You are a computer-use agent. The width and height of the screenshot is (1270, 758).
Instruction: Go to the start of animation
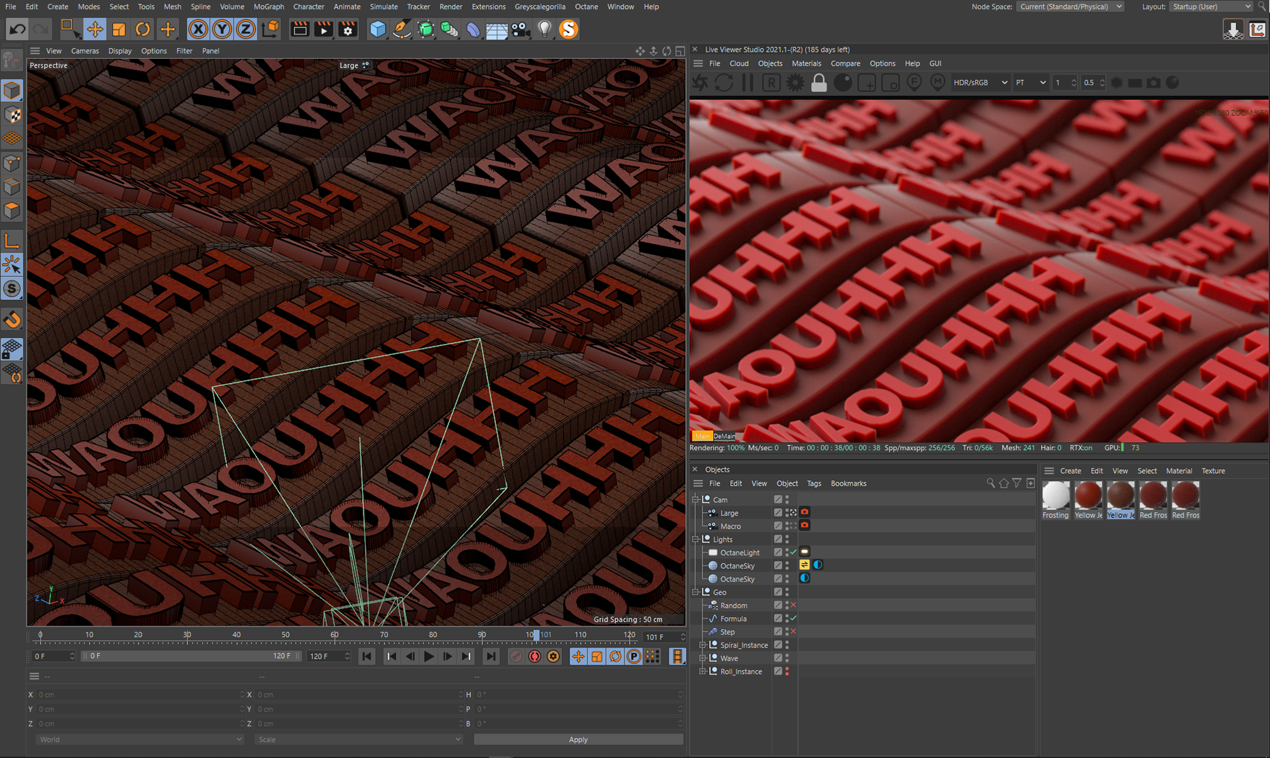click(366, 656)
